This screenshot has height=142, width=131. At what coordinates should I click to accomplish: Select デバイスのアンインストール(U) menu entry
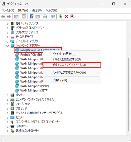[72, 65]
